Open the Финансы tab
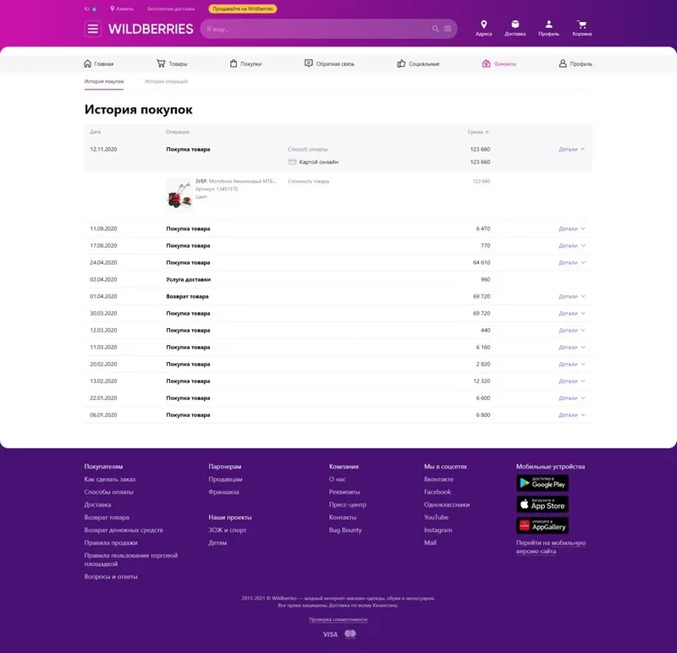This screenshot has height=653, width=677. point(499,63)
